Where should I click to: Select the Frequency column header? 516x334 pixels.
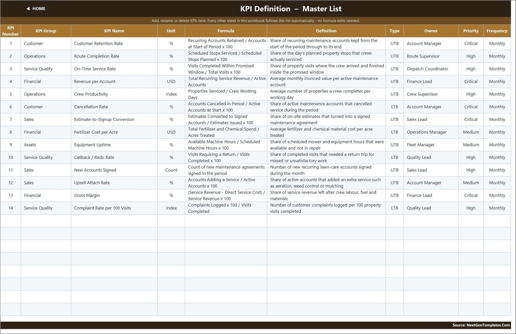[x=497, y=31]
